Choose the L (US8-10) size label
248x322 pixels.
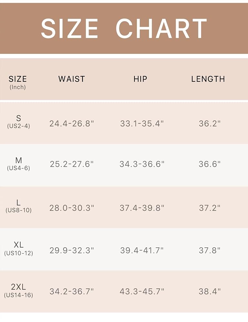[18, 206]
